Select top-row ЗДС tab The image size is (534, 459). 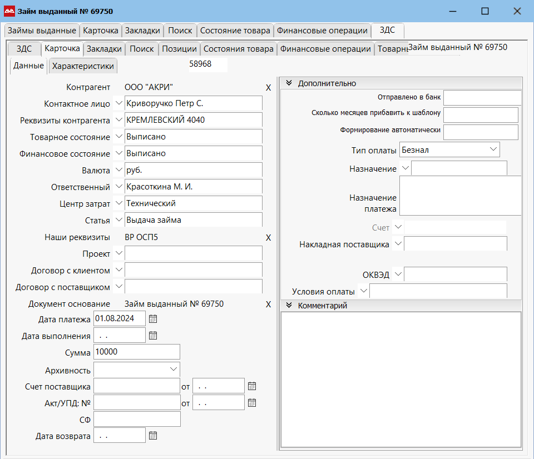coord(388,30)
